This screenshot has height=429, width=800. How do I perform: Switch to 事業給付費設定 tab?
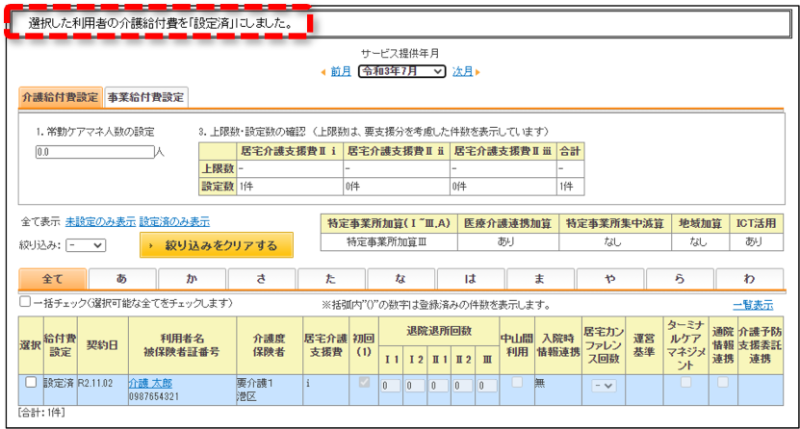tap(146, 97)
